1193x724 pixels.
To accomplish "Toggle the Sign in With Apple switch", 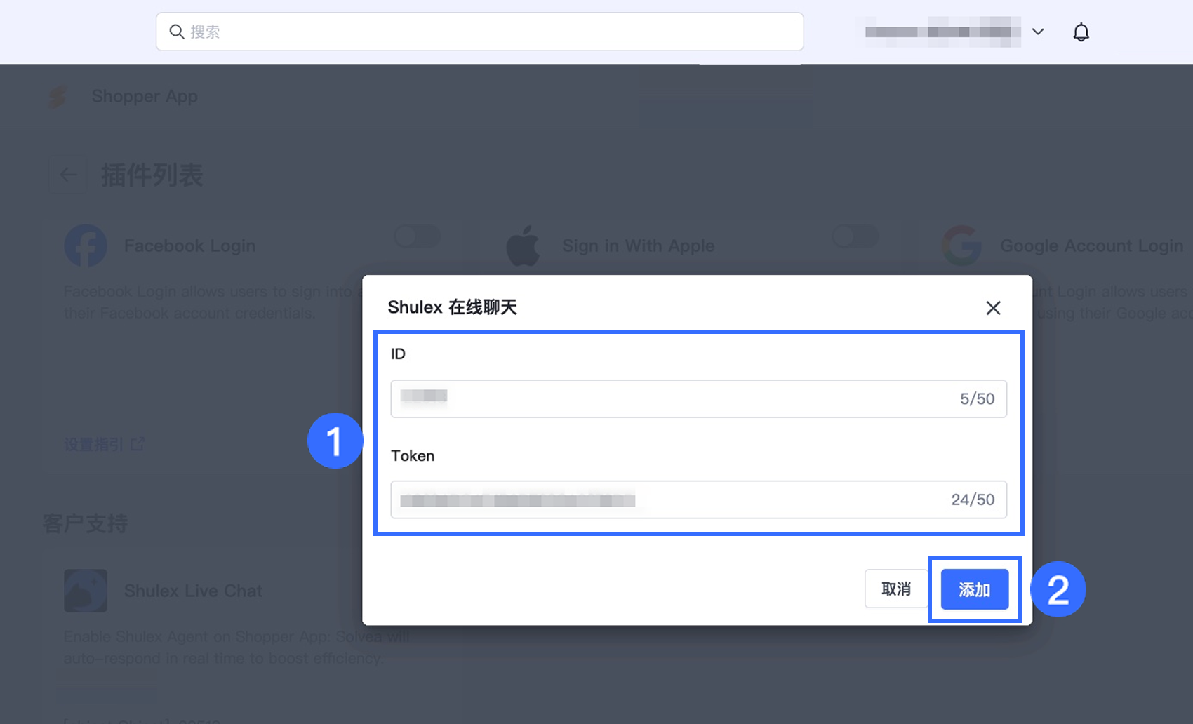I will pyautogui.click(x=855, y=236).
